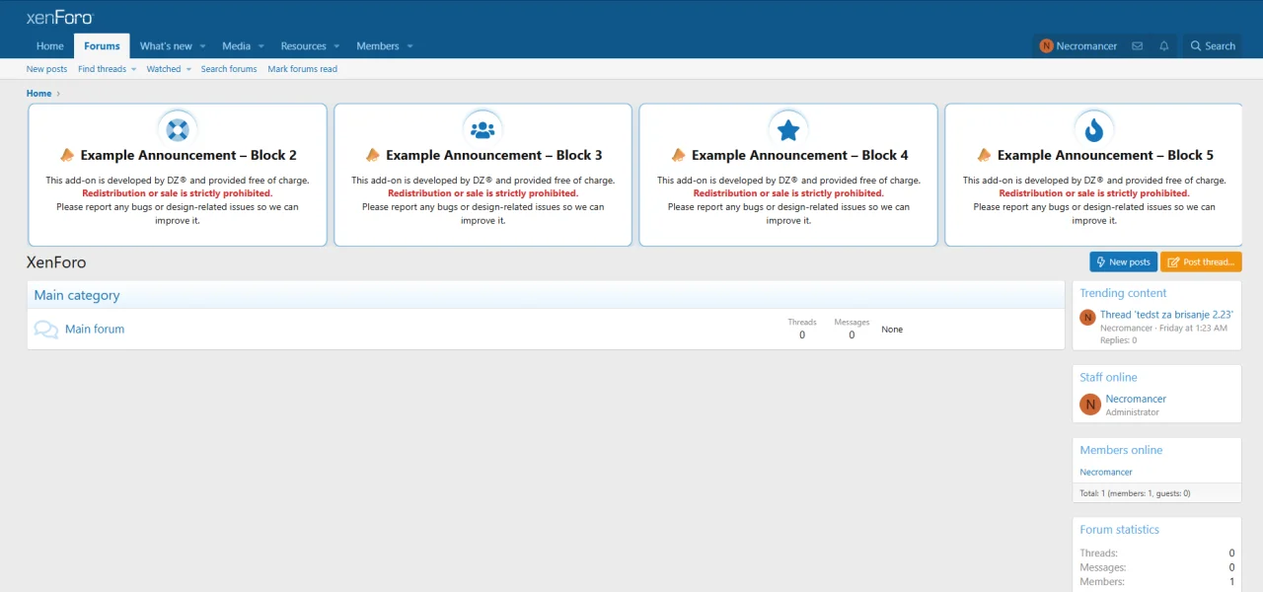Open the Main category heading link
The image size is (1263, 592).
pyautogui.click(x=77, y=295)
